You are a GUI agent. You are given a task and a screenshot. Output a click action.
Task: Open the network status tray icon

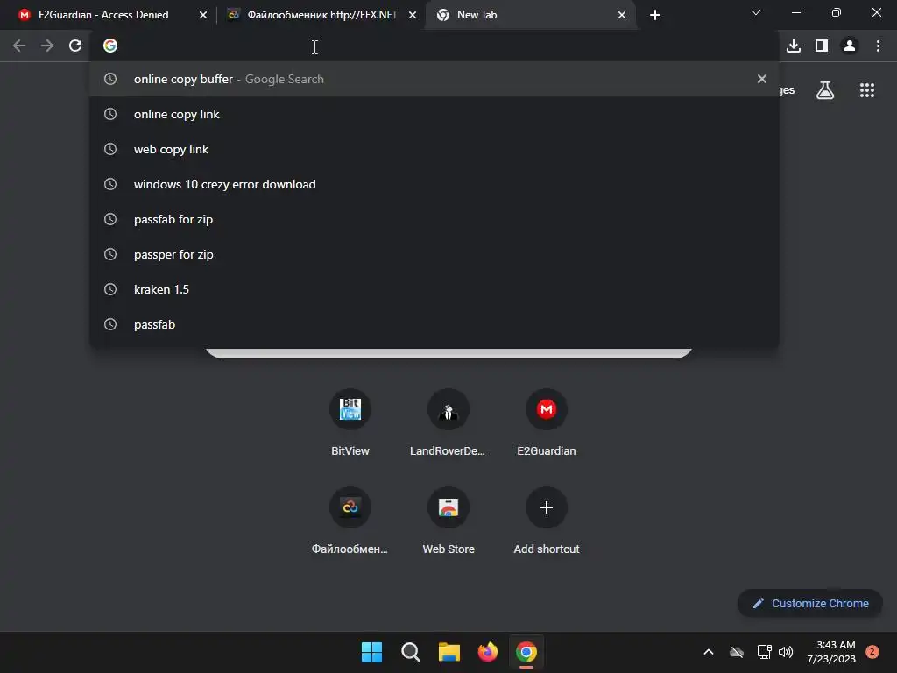tap(764, 652)
